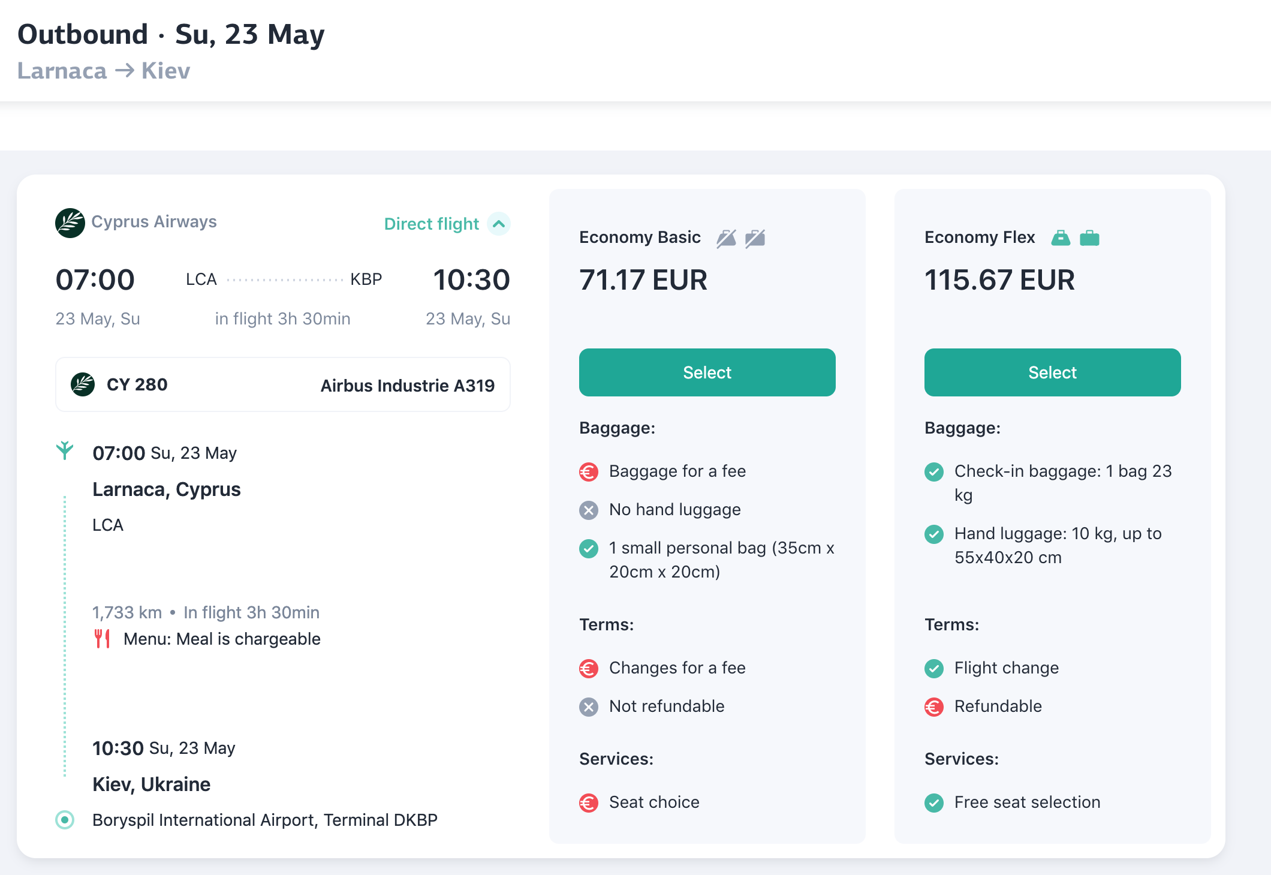
Task: Click the 71.17 EUR price
Action: click(643, 280)
